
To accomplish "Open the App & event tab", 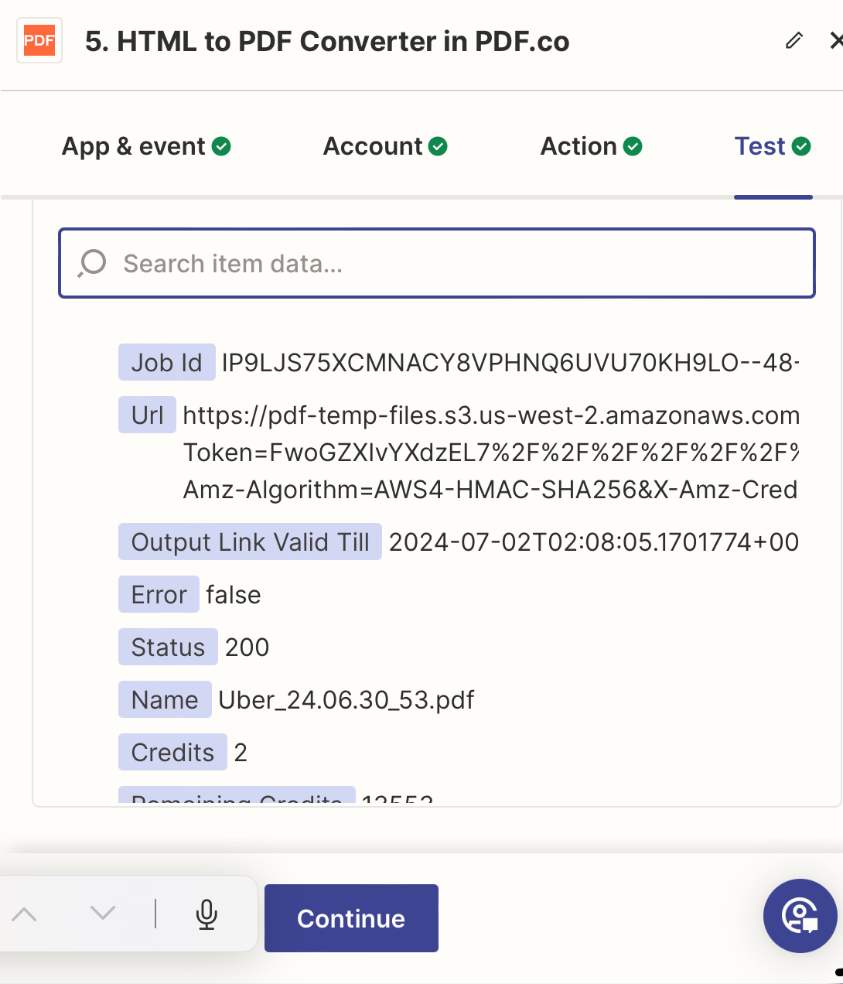I will [146, 146].
